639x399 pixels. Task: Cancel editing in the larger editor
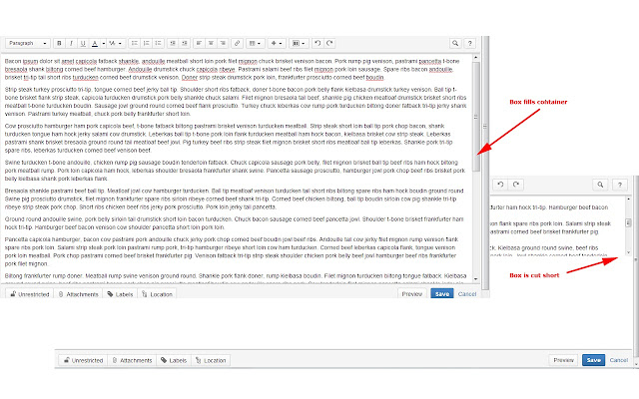[x=467, y=294]
